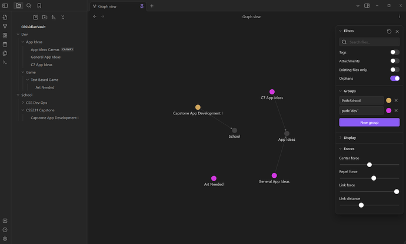406x244 pixels.
Task: Reset filters with the restore icon
Action: (x=389, y=31)
